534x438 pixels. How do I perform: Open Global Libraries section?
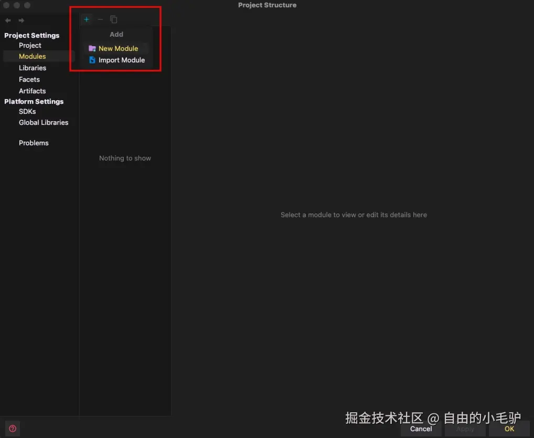(x=44, y=122)
